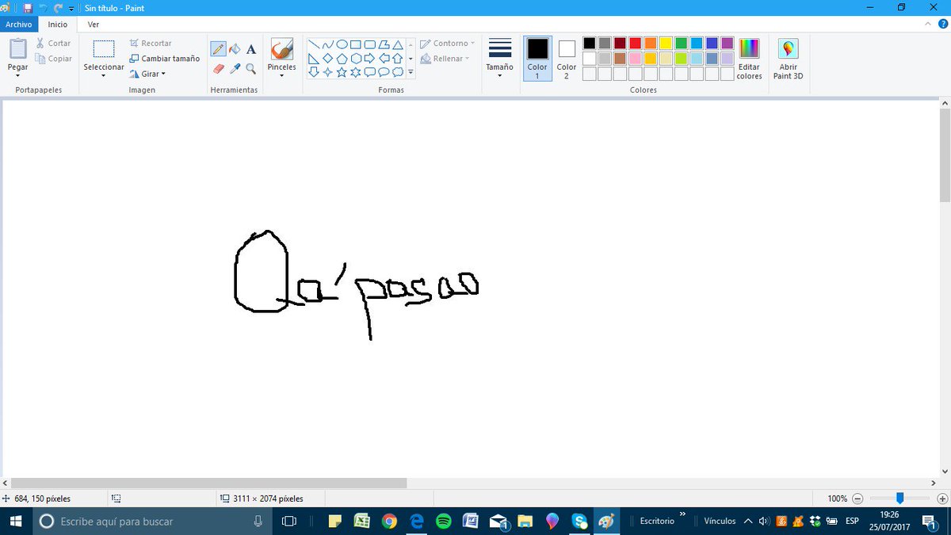Screen dimensions: 951x535
Task: Choose the rectangle shape
Action: (356, 44)
